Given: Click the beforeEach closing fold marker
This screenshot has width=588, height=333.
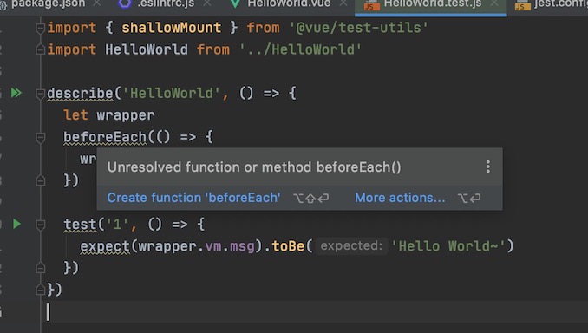Looking at the screenshot, I should 40,180.
